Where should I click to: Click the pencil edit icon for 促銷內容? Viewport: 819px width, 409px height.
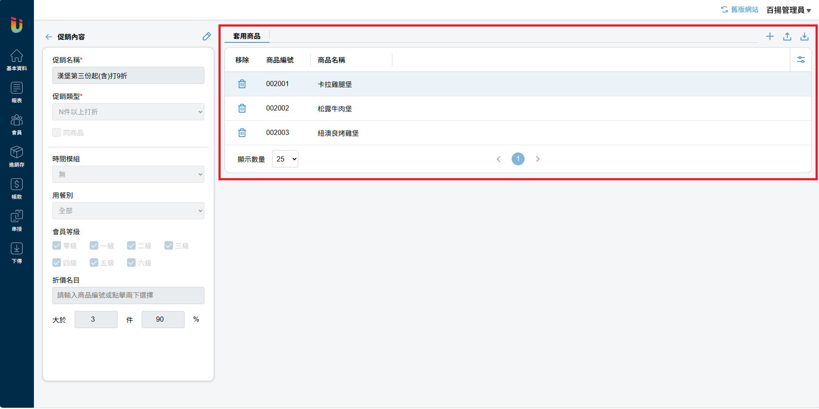206,36
